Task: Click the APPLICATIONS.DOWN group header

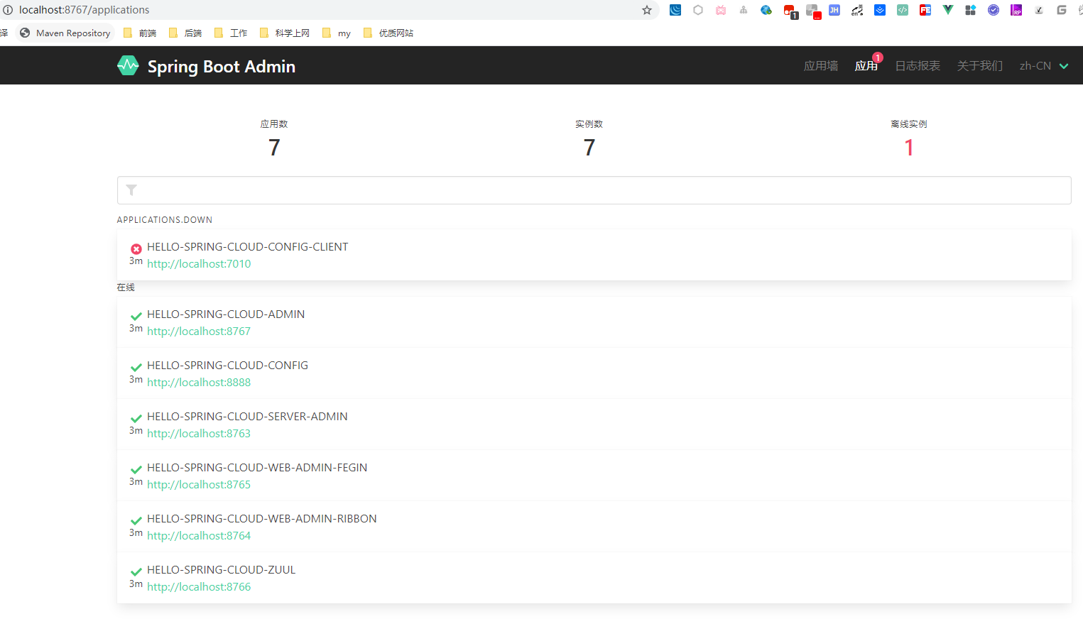Action: tap(165, 220)
